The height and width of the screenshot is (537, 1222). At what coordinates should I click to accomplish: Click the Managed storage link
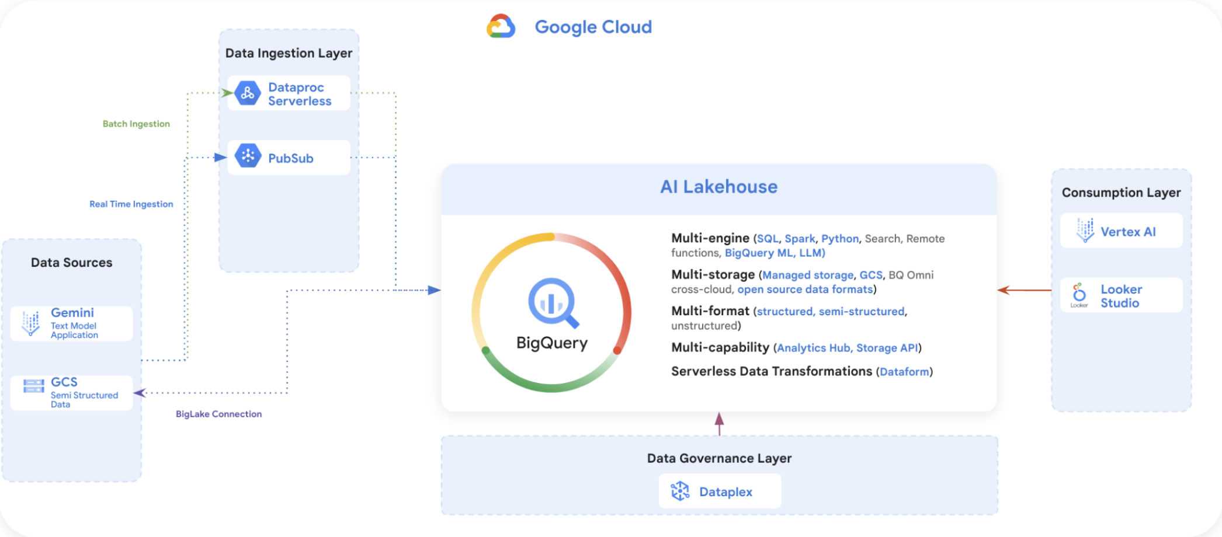point(808,275)
